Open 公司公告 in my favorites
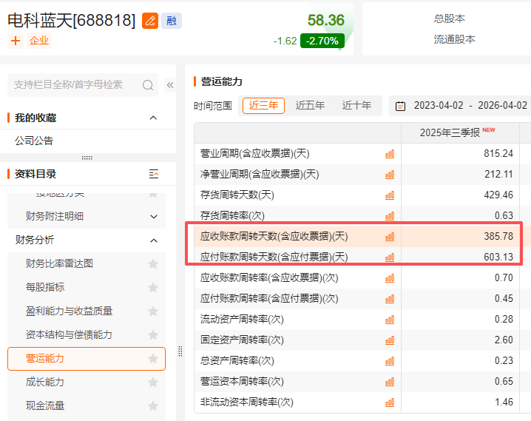531x421 pixels. pyautogui.click(x=34, y=141)
